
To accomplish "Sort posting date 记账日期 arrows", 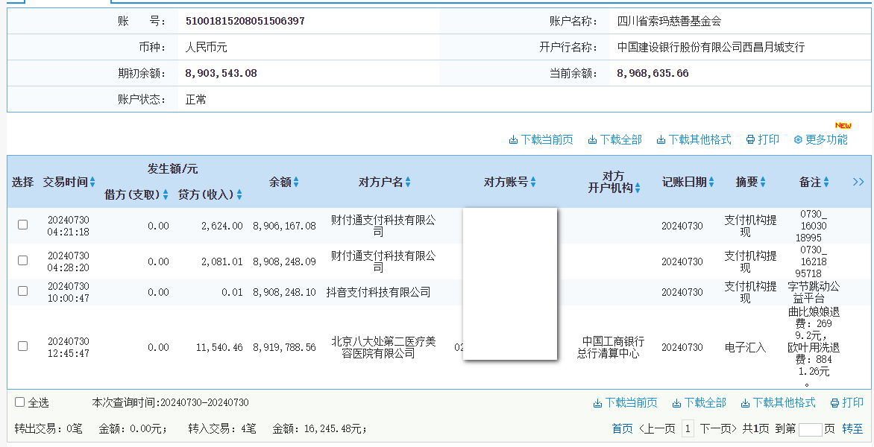I will click(711, 182).
